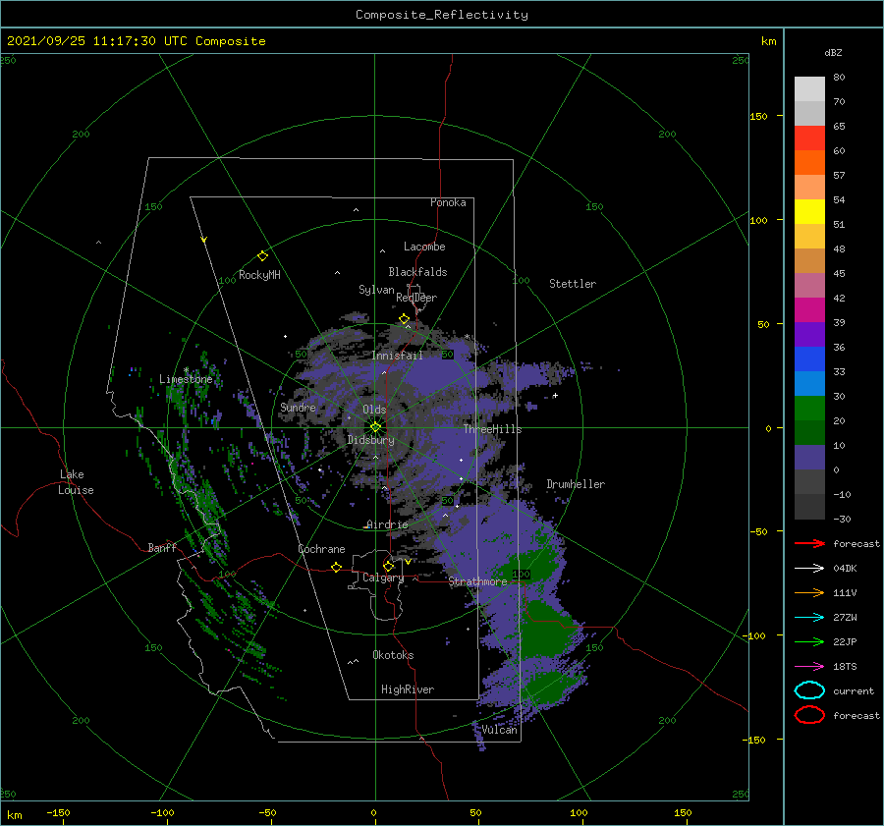Click the 04DK legend text
This screenshot has height=826, width=884.
(x=845, y=568)
